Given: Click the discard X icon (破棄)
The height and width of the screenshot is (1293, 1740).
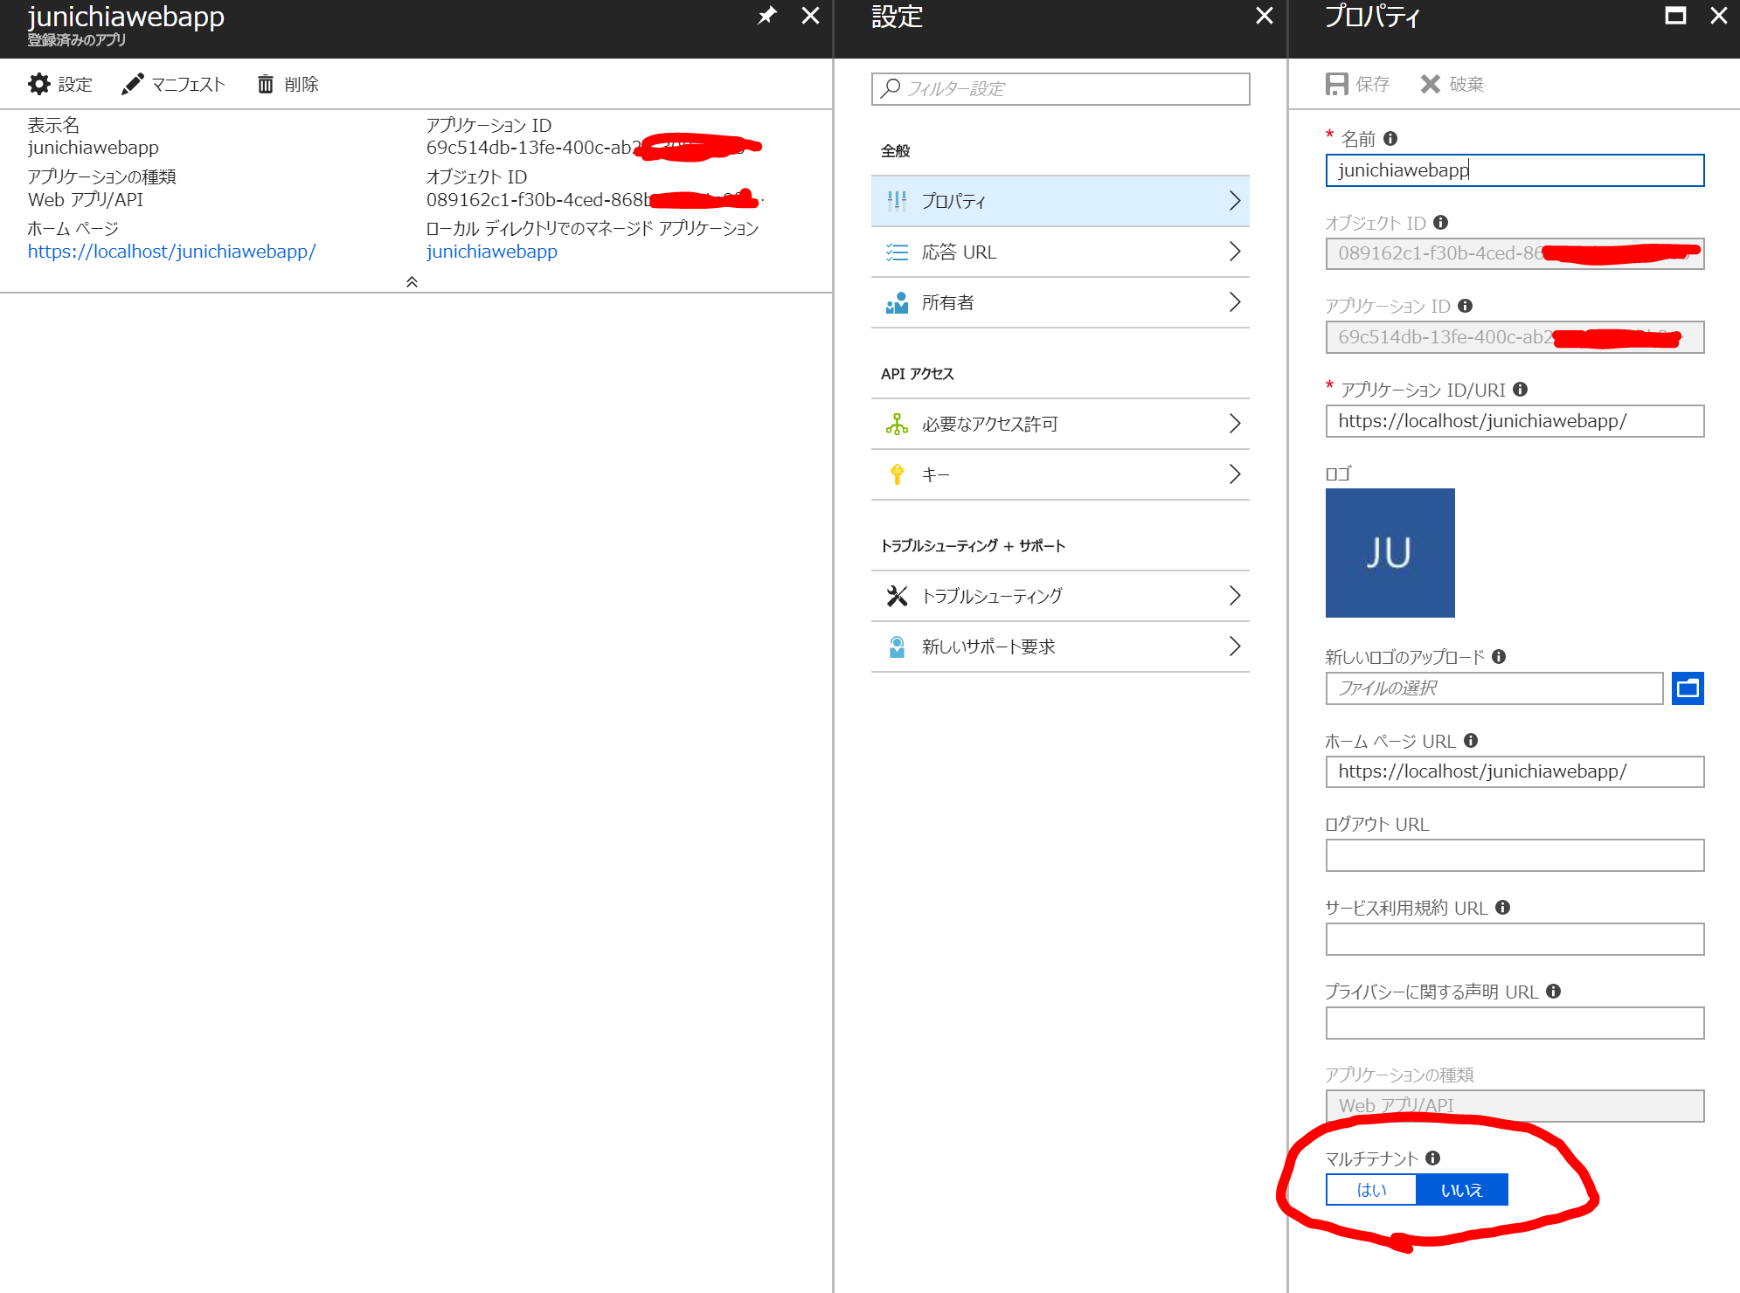Looking at the screenshot, I should (1430, 84).
